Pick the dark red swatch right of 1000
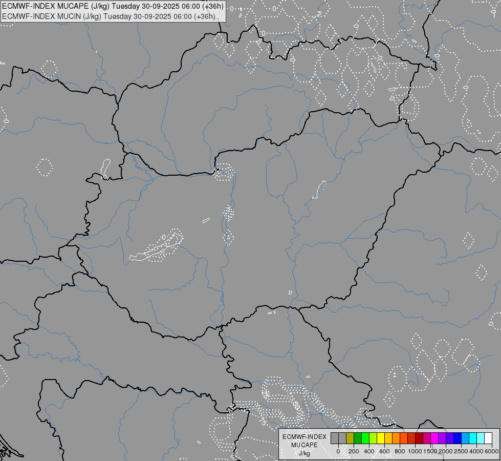This screenshot has height=461, width=501. 419,438
